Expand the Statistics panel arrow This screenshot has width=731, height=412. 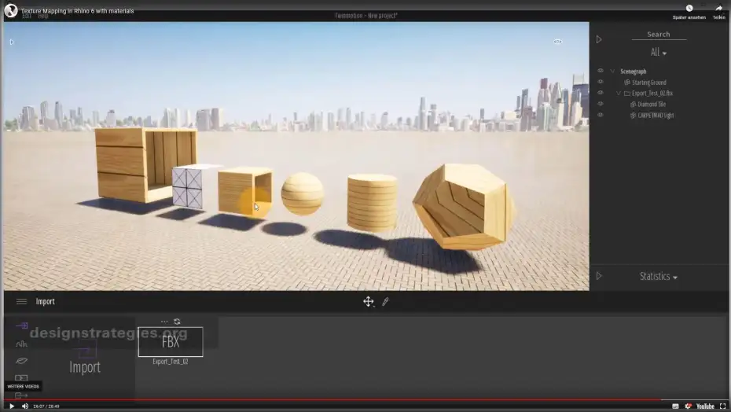[599, 276]
